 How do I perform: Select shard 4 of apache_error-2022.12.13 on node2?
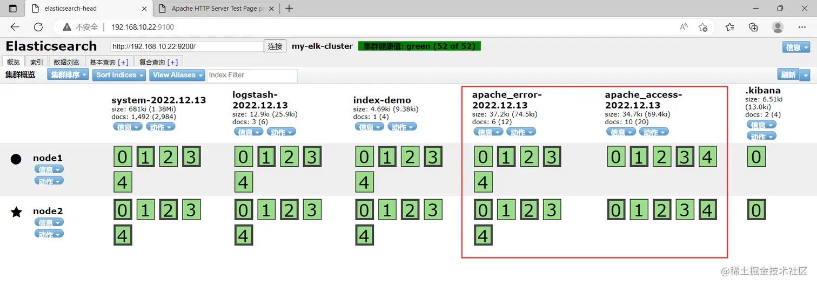(x=483, y=236)
